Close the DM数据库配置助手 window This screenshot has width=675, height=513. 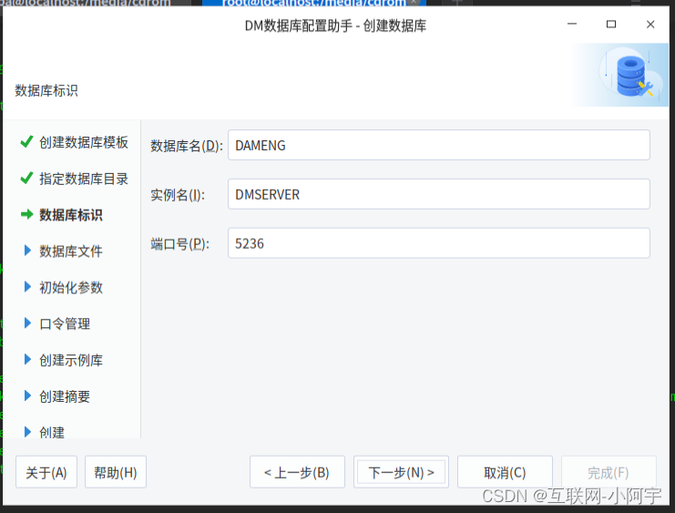click(x=650, y=24)
